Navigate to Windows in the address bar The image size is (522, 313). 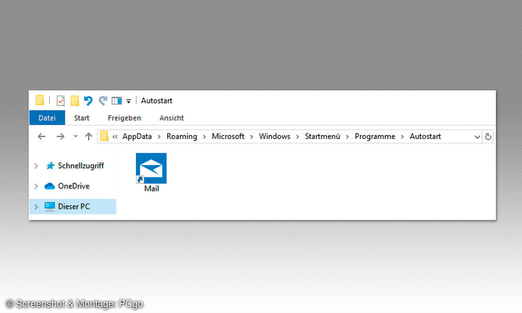point(274,136)
